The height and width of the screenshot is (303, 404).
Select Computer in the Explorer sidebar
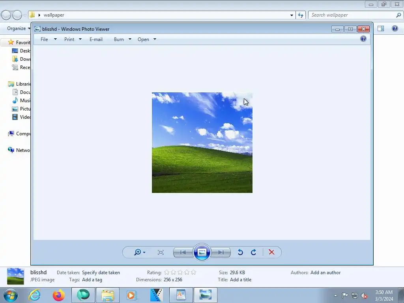pyautogui.click(x=19, y=133)
